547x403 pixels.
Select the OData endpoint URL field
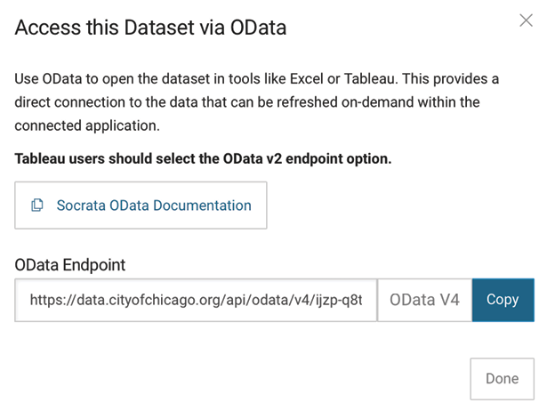(196, 300)
